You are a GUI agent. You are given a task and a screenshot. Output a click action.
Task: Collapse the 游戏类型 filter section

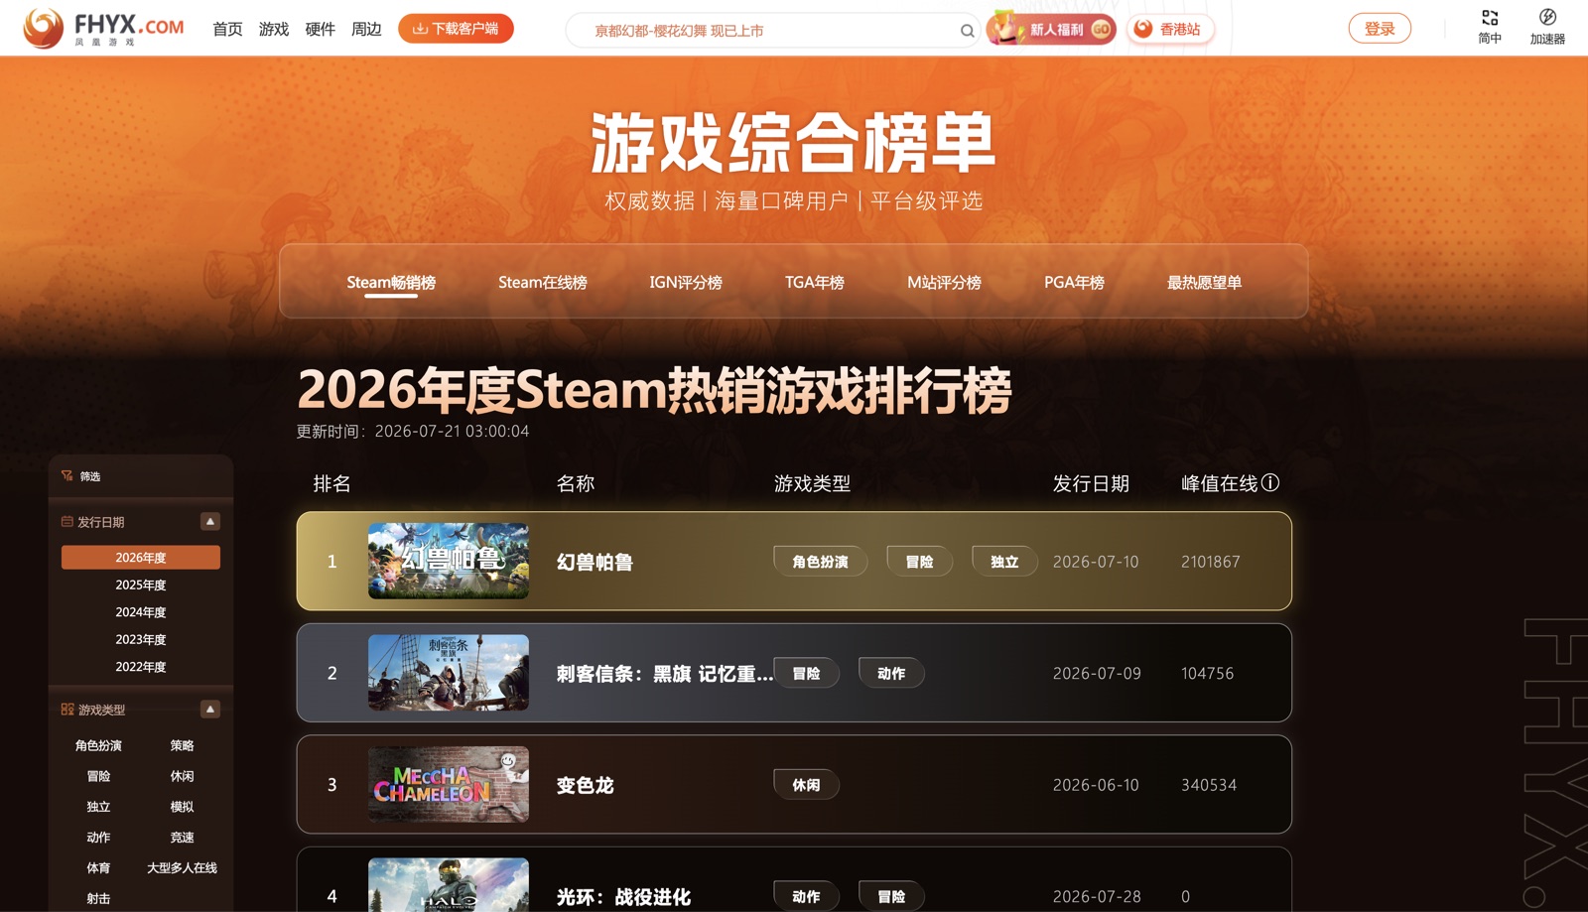tap(210, 709)
